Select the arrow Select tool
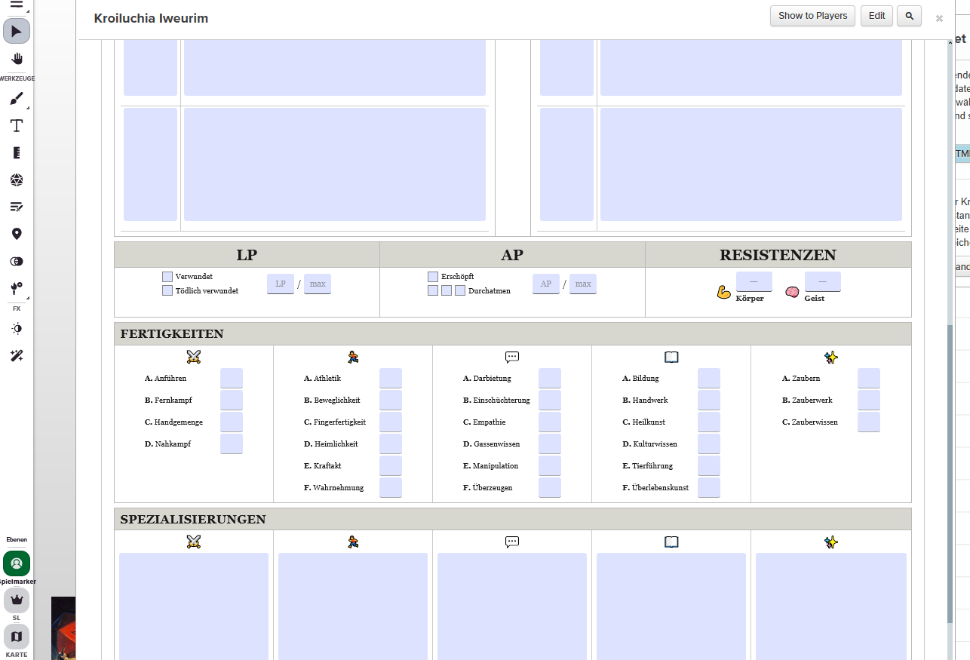The image size is (970, 660). (17, 31)
